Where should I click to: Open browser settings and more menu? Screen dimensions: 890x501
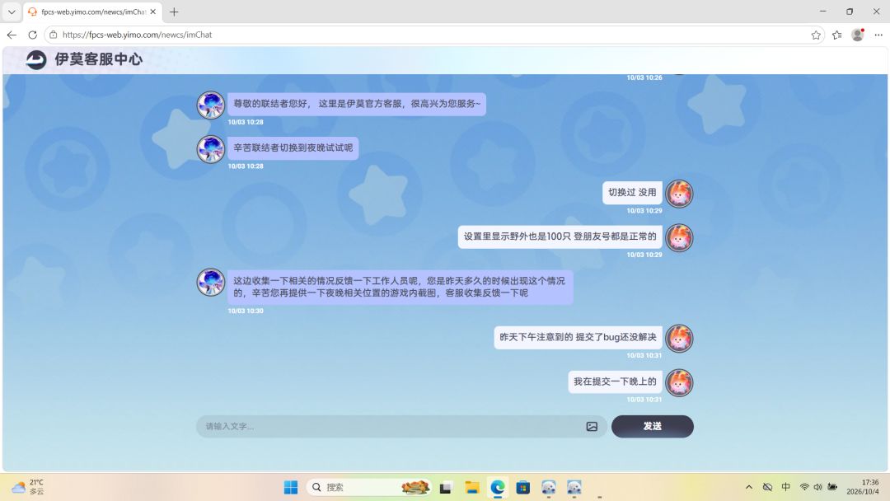point(878,35)
